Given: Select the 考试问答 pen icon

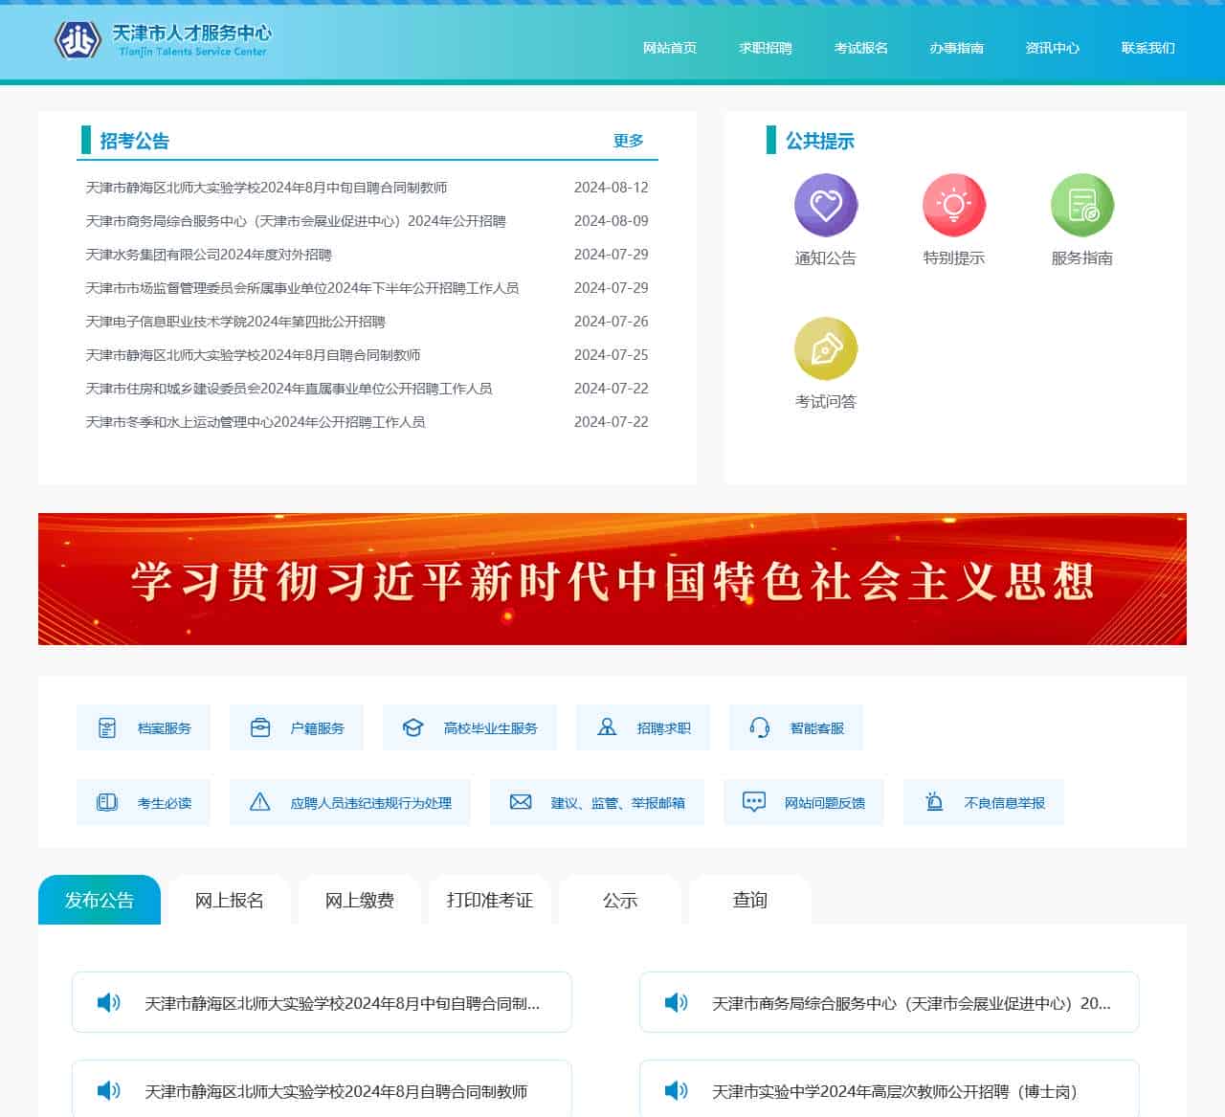Looking at the screenshot, I should [826, 347].
